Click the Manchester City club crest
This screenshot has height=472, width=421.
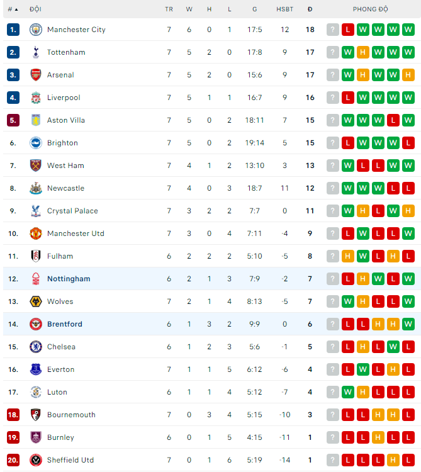[x=36, y=30]
